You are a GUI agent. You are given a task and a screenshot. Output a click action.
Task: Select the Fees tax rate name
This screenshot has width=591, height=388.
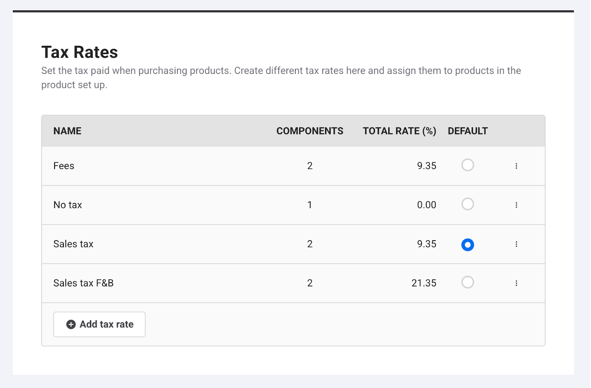tap(64, 166)
